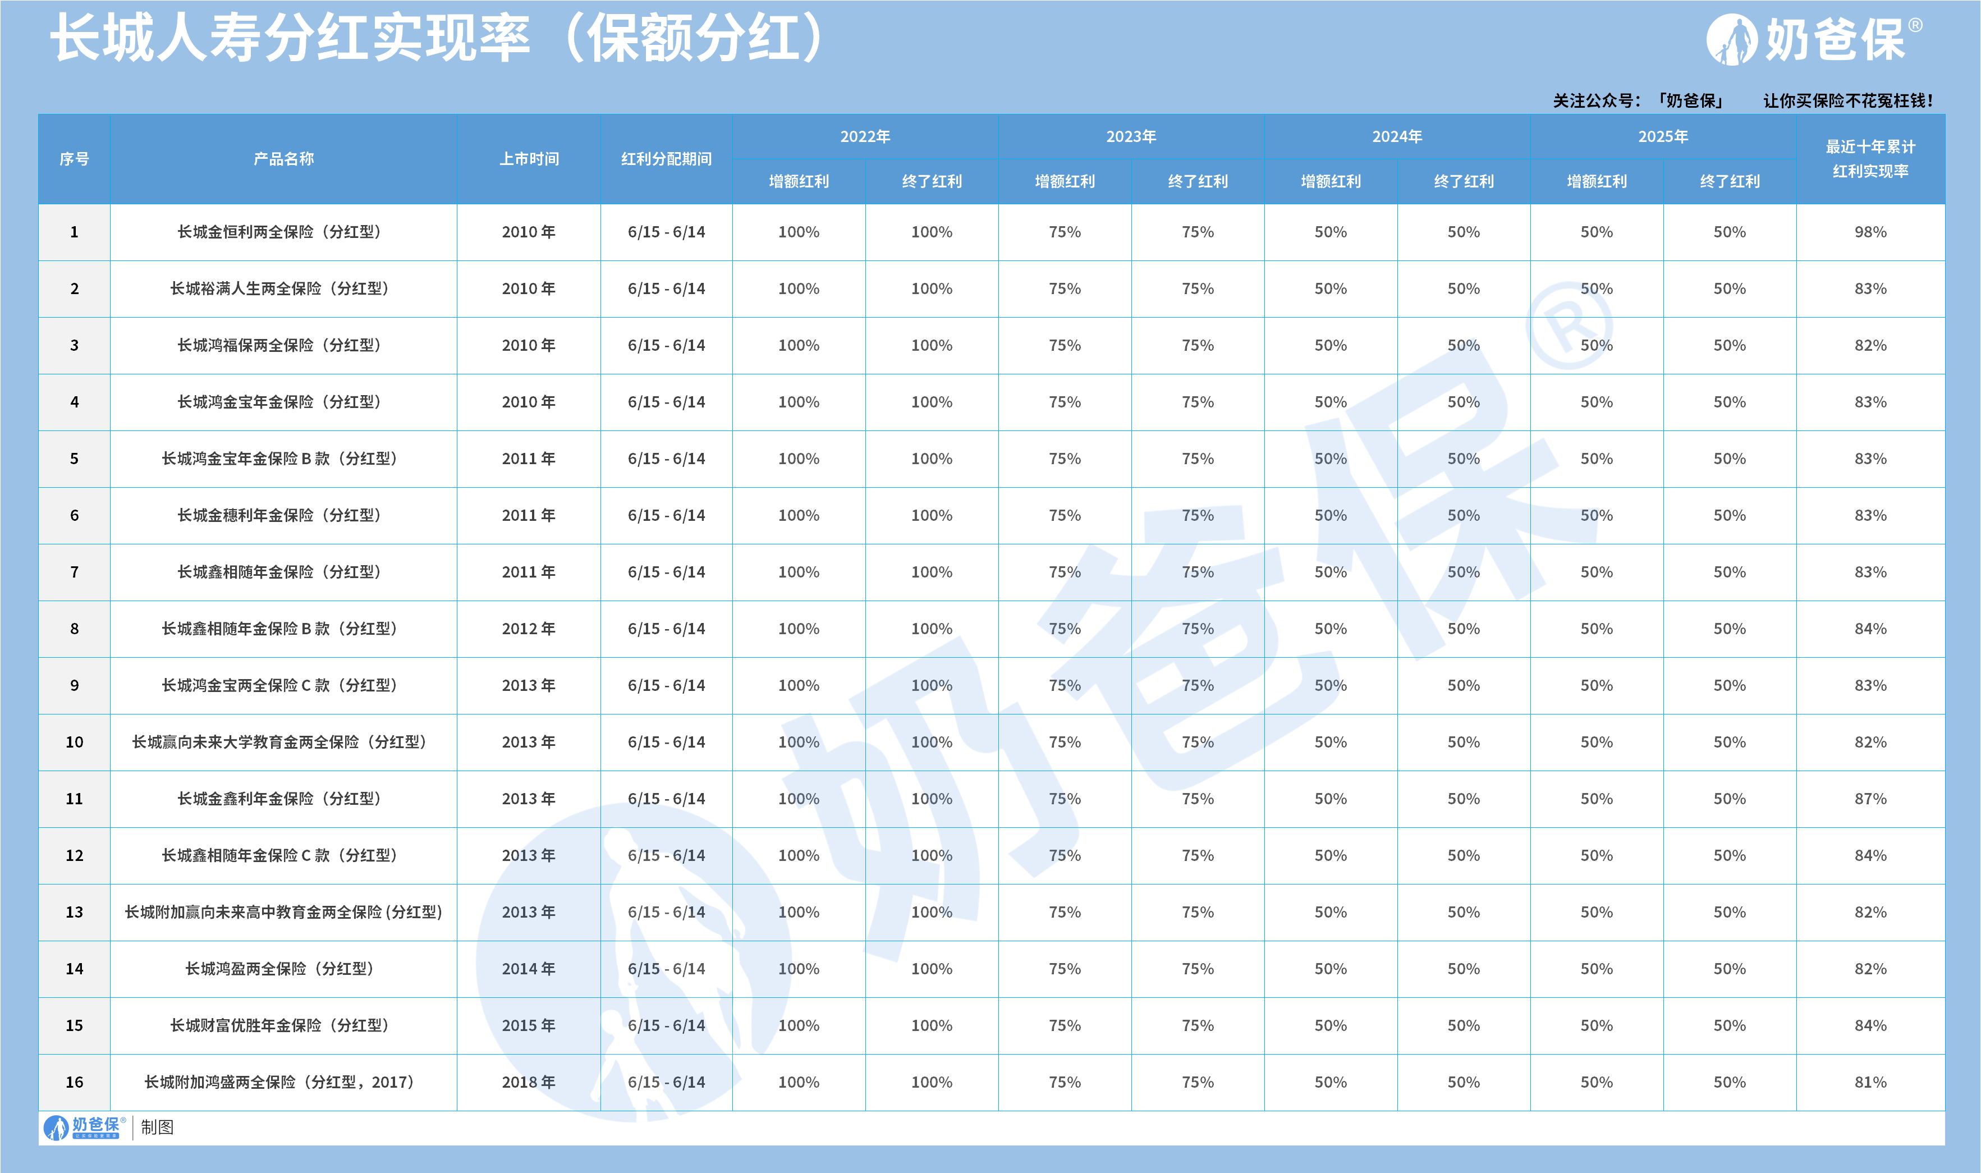Click 增额红利 sub-header under 2022年
1981x1173 pixels.
coord(799,181)
